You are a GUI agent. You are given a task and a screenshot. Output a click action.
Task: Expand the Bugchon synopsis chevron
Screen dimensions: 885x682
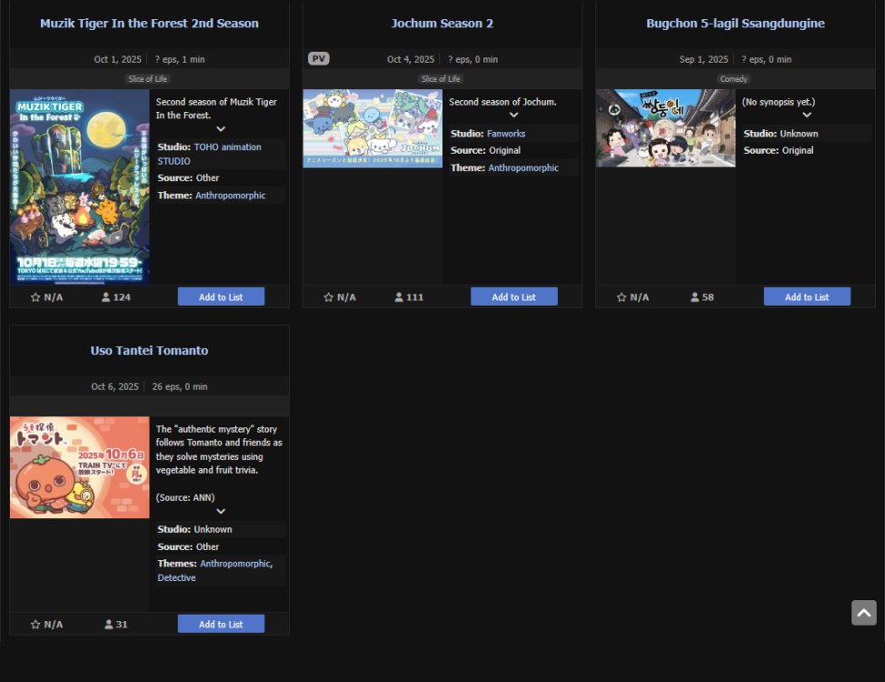click(x=806, y=115)
